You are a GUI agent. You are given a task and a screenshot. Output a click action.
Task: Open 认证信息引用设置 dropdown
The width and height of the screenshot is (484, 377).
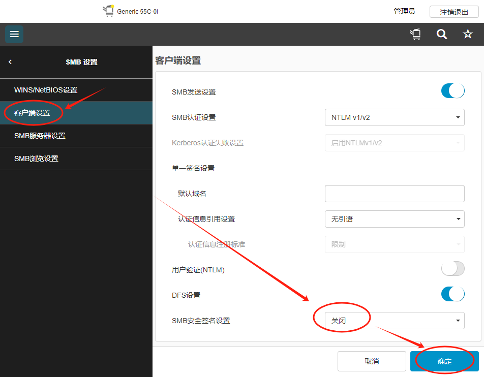click(394, 219)
